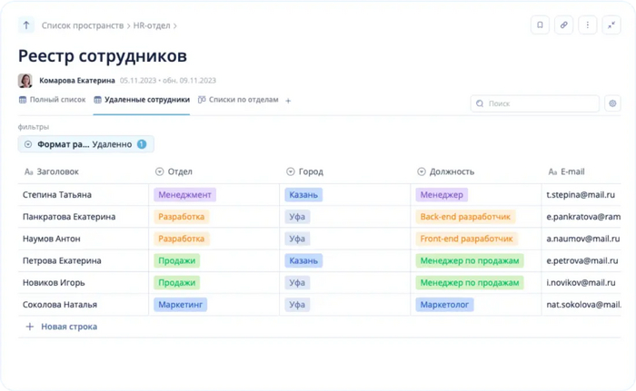Go to HR-отдел breadcrumb
Screen dimensions: 636x391
[x=152, y=25]
